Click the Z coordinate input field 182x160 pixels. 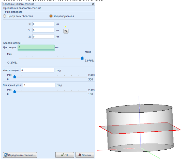pos(43,37)
